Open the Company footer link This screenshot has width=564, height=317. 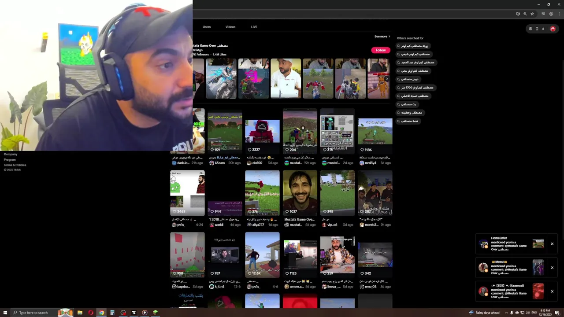click(11, 154)
